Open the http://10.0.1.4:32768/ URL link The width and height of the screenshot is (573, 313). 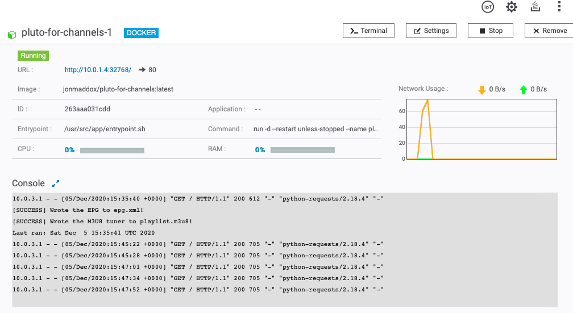(98, 70)
